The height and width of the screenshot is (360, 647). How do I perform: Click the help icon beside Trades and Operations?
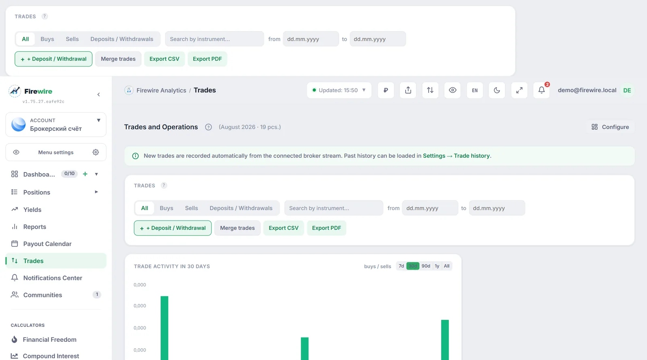pyautogui.click(x=208, y=127)
